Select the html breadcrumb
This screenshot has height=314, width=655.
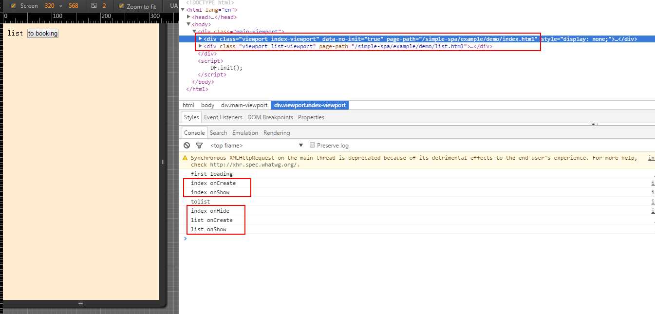[188, 105]
